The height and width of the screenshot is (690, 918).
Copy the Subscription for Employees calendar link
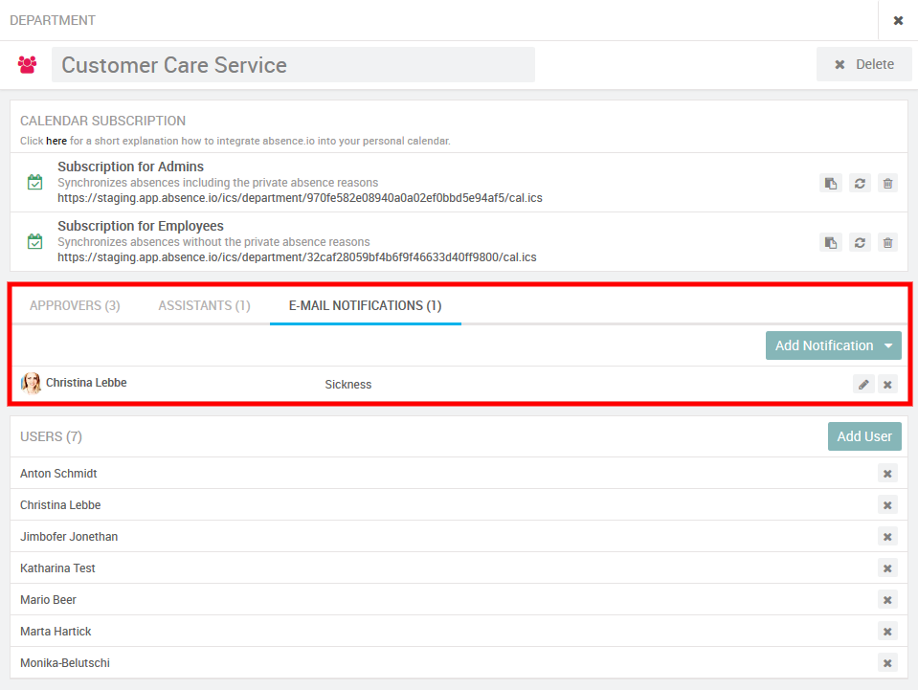click(830, 242)
